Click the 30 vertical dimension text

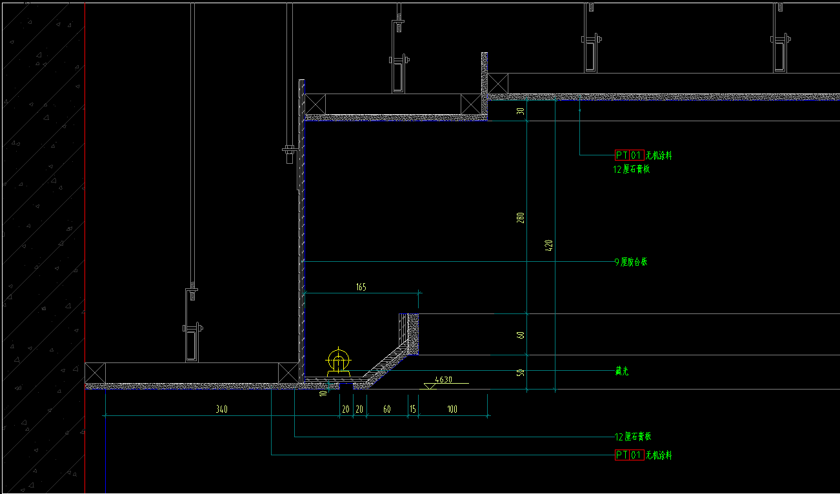pos(521,112)
